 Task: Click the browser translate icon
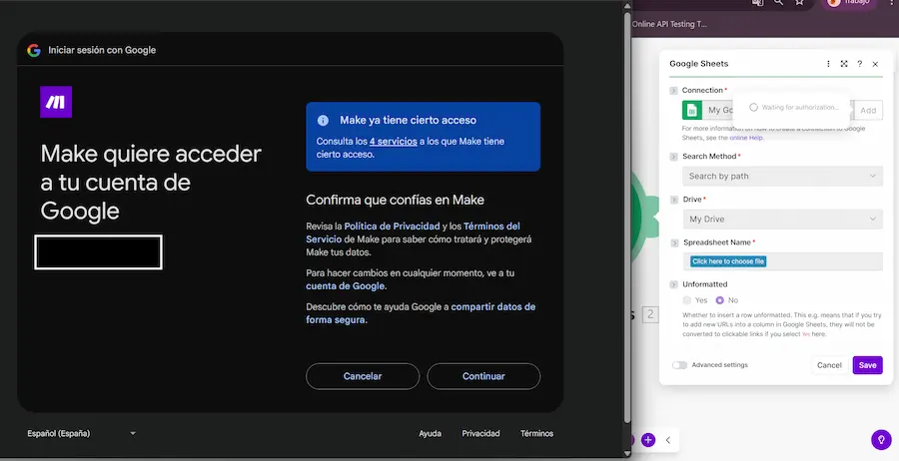click(x=757, y=2)
